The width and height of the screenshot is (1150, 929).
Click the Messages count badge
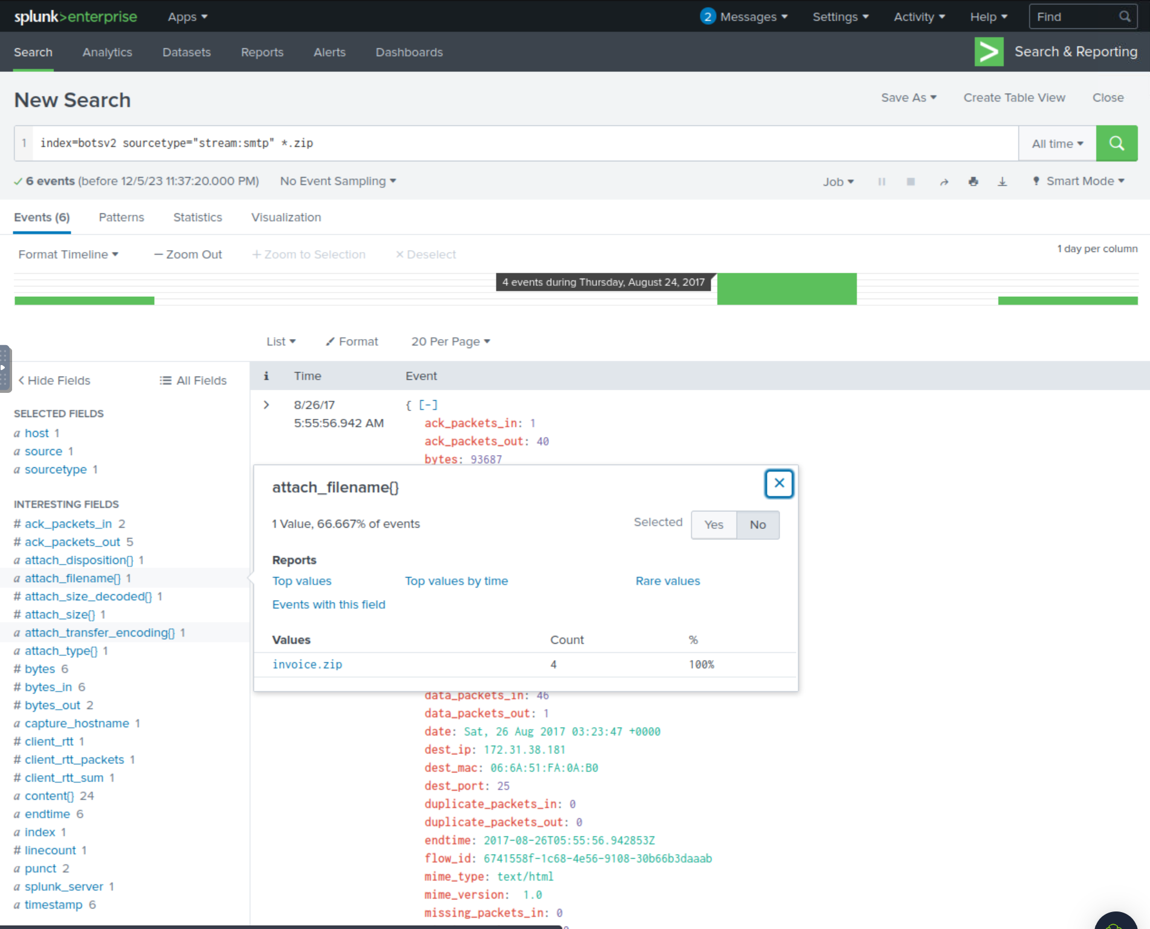point(708,16)
